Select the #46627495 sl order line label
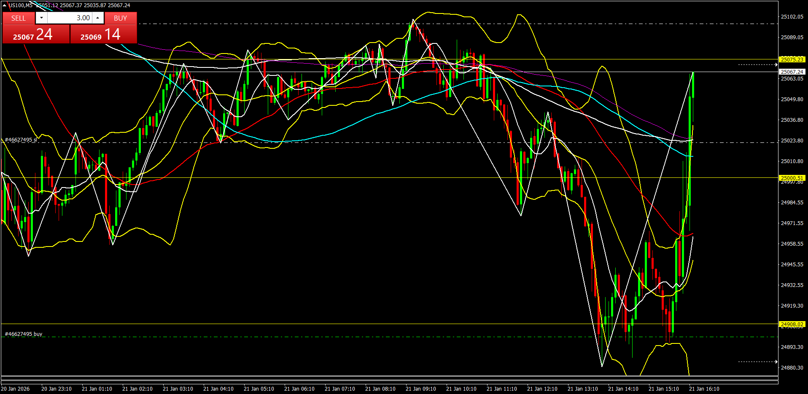 20,140
